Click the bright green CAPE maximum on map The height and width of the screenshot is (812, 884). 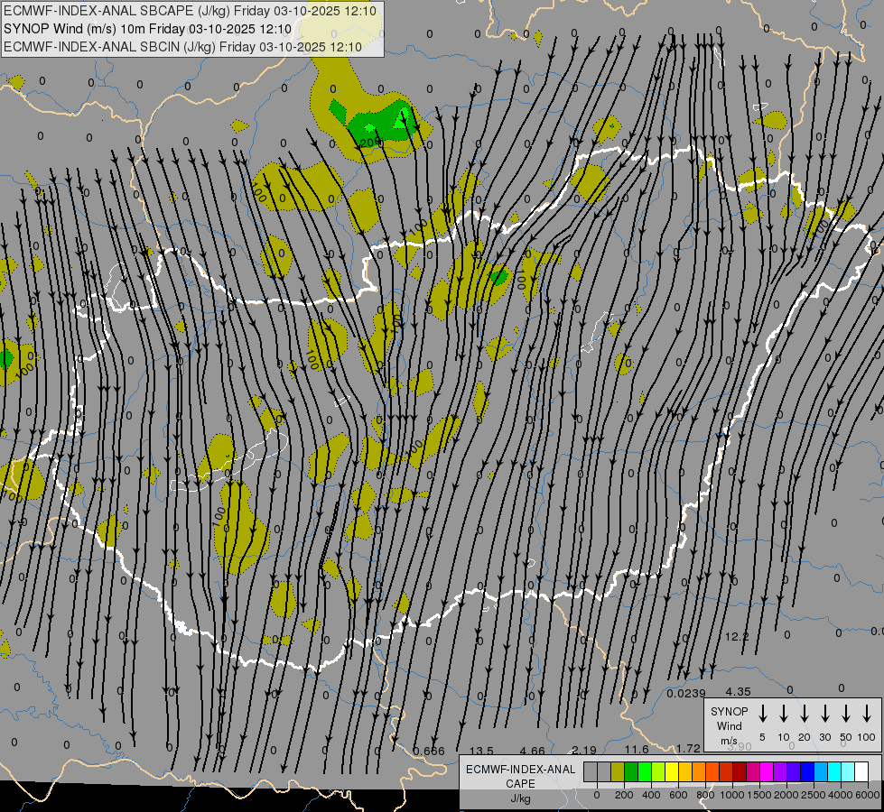click(x=402, y=119)
